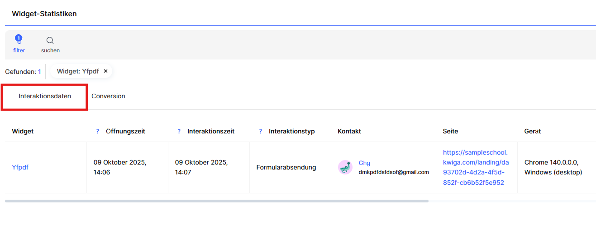Switch to the Conversion tab
The height and width of the screenshot is (229, 596).
[x=108, y=96]
